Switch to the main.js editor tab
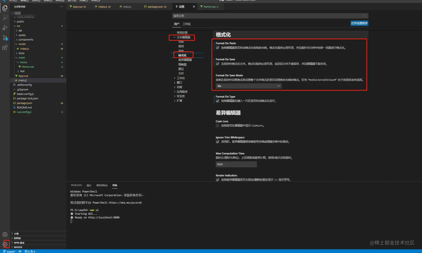The height and width of the screenshot is (253, 422). tap(128, 7)
